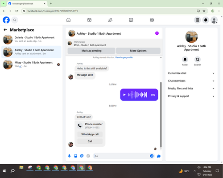Click the 9786411692 message bubble
Viewport: 223px width, 178px height.
point(83,117)
